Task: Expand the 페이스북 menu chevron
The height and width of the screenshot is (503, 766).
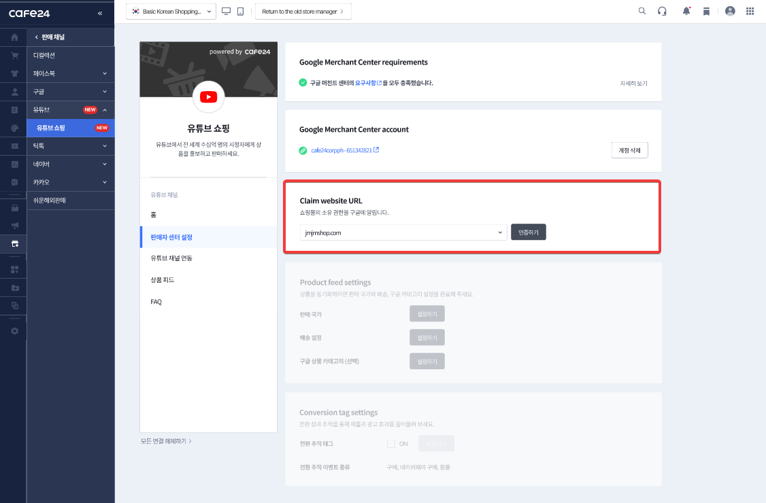Action: [105, 73]
